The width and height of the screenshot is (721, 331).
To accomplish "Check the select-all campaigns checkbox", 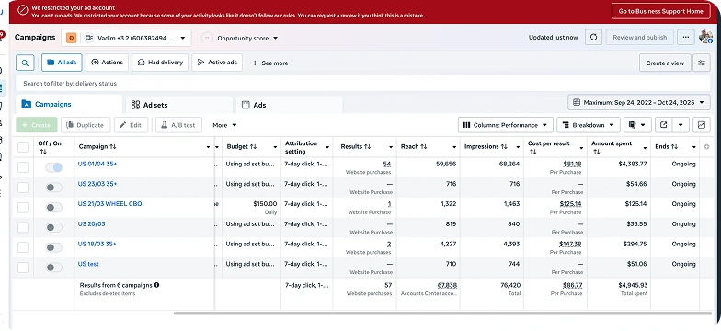I will tap(23, 147).
